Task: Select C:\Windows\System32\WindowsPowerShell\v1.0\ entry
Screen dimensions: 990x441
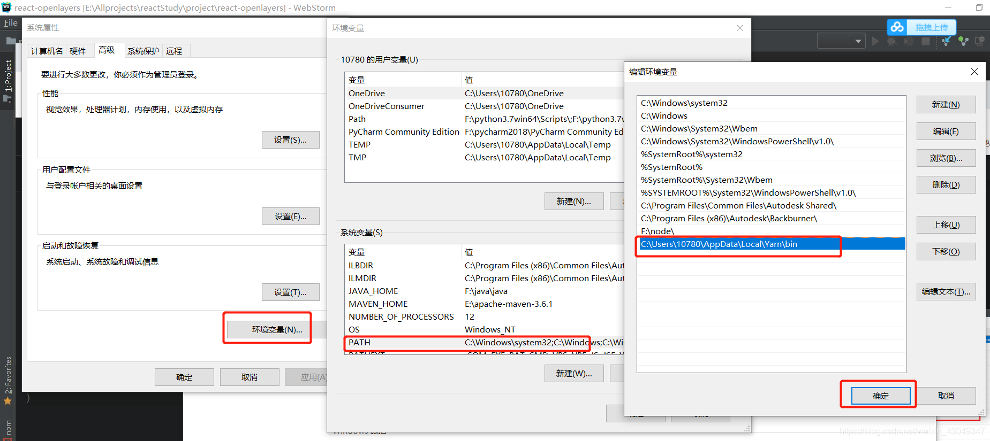Action: (771, 141)
